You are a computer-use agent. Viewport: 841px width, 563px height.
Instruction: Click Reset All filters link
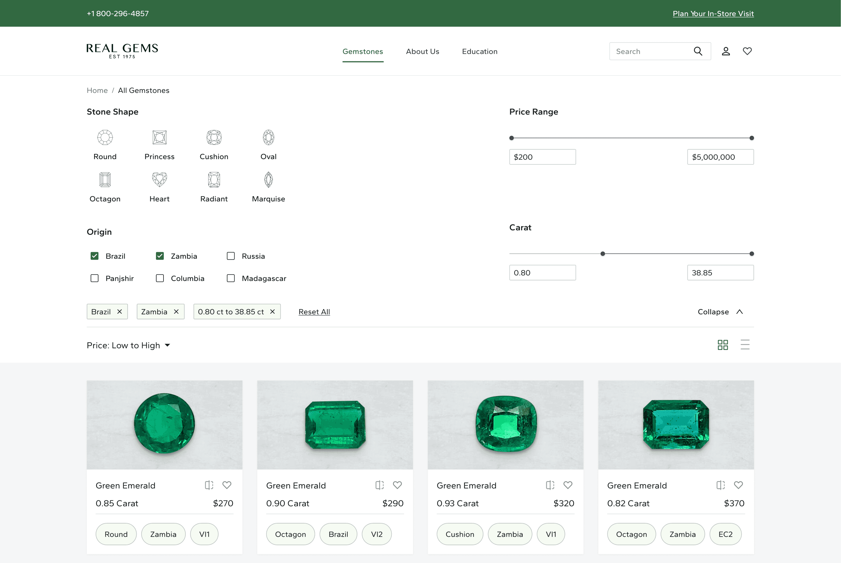[314, 312]
